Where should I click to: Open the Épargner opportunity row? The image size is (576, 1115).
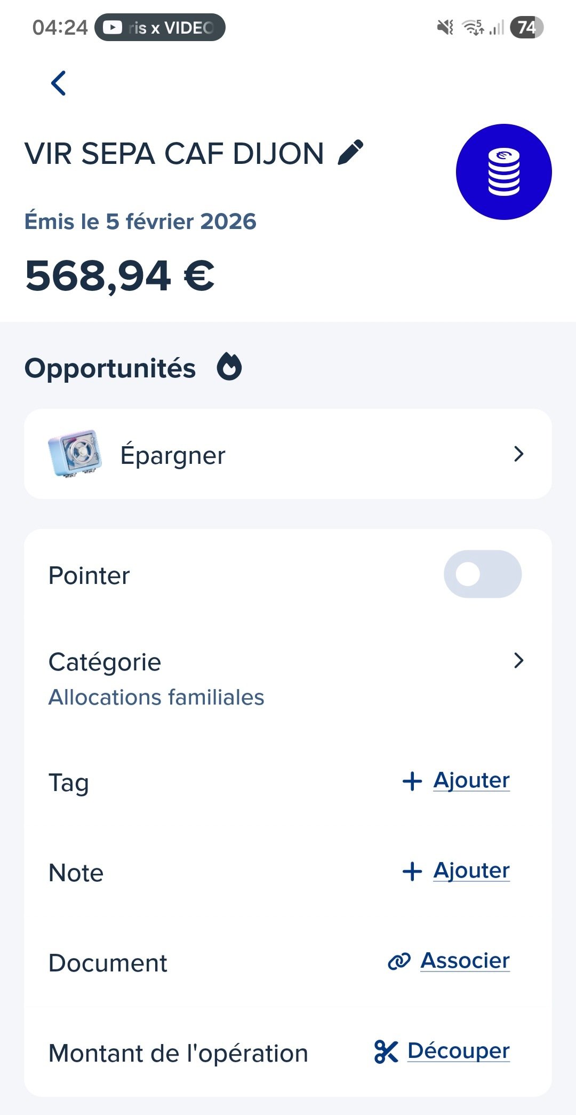pyautogui.click(x=288, y=454)
